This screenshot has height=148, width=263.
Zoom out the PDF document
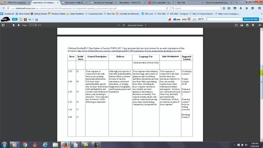click(x=119, y=25)
